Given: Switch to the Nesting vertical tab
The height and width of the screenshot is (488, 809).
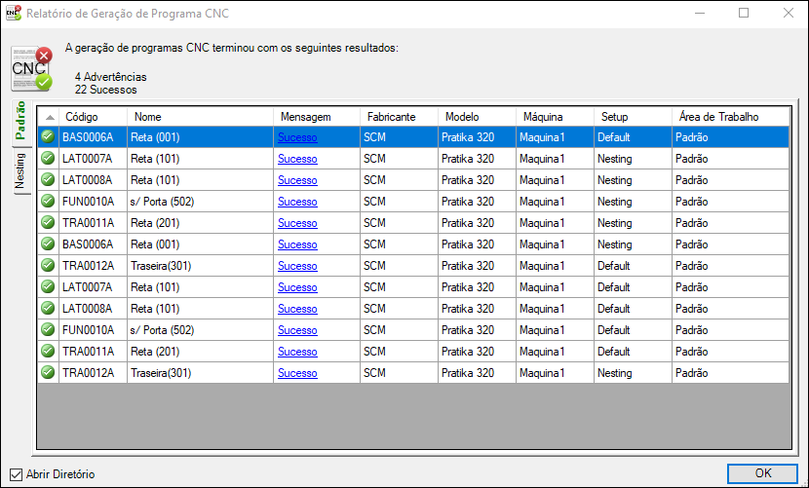Looking at the screenshot, I should [20, 171].
